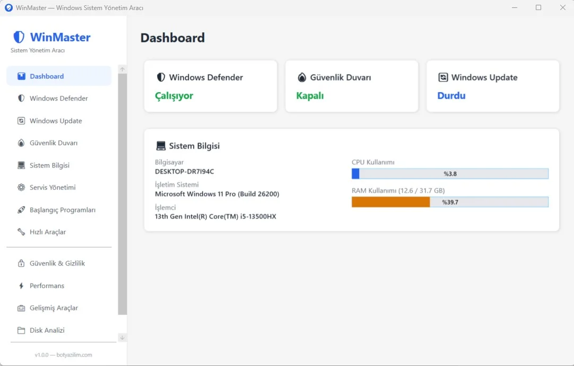Click the Bilgisayar field label
Viewport: 574px width, 366px height.
coord(169,162)
